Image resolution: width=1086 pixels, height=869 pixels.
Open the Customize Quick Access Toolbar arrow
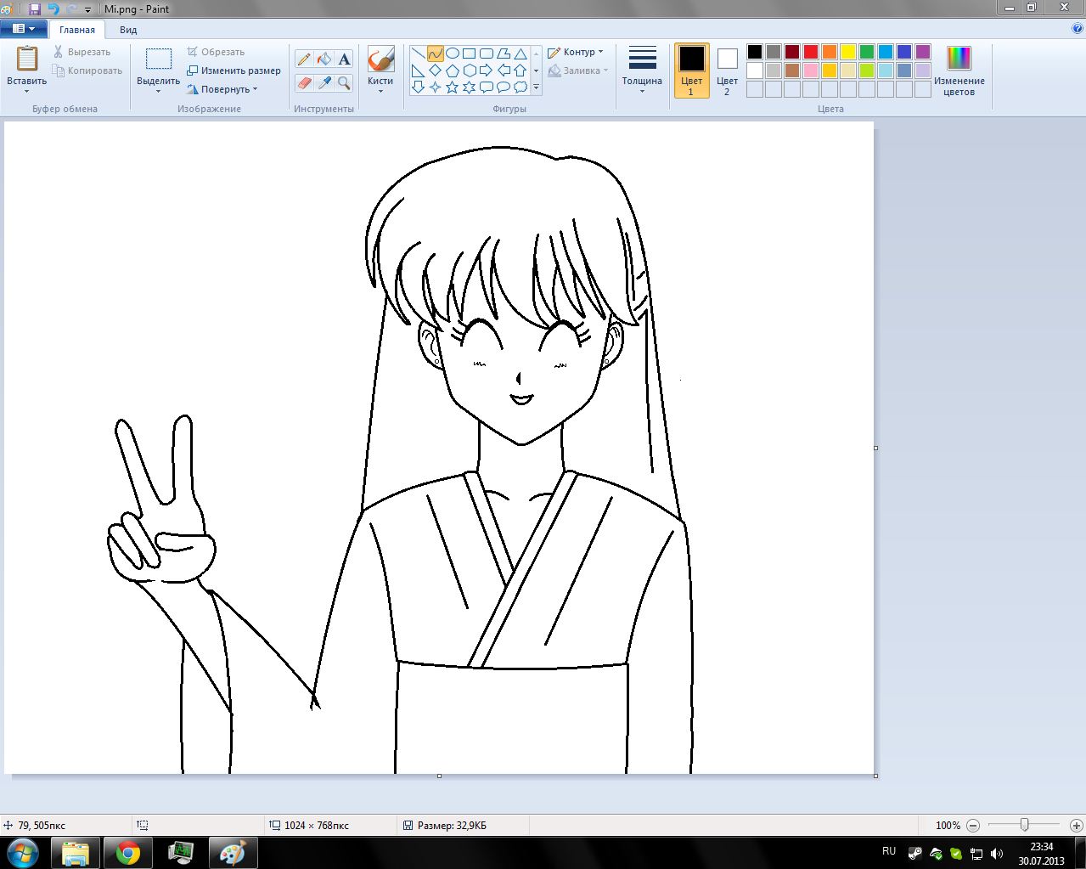(x=88, y=9)
